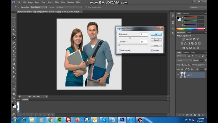Toggle lock transparent pixels in Layers panel
This screenshot has width=218, height=123.
pos(182,69)
